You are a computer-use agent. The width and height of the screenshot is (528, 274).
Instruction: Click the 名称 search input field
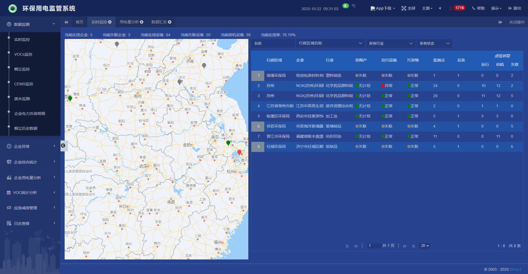pyautogui.click(x=273, y=43)
